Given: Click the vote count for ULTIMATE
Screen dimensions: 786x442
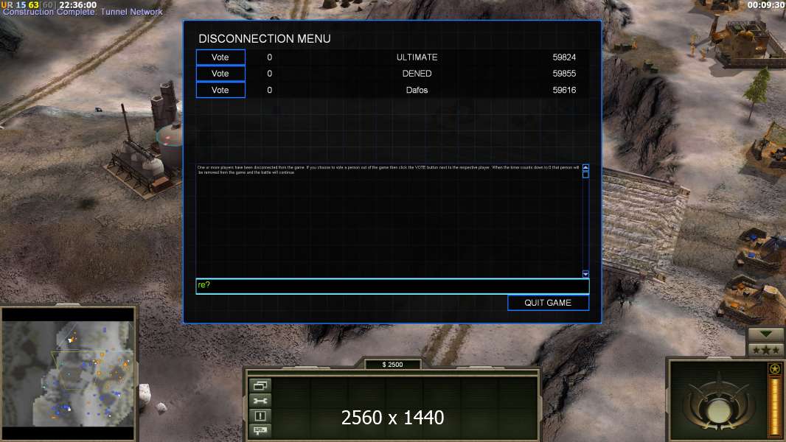Looking at the screenshot, I should (270, 57).
